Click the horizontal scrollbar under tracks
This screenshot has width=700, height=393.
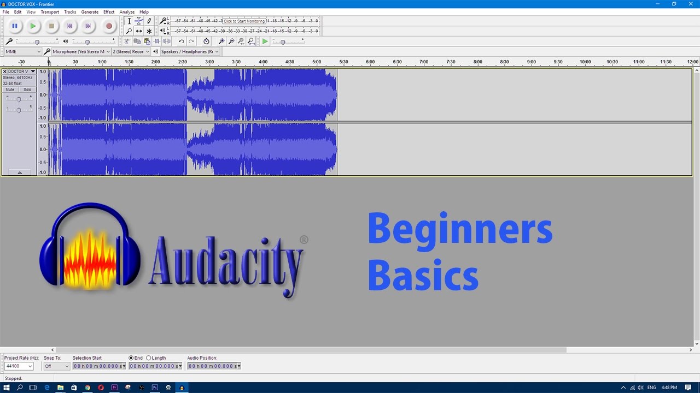[x=311, y=350]
